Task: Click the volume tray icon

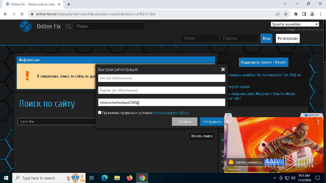Action: coord(293,178)
